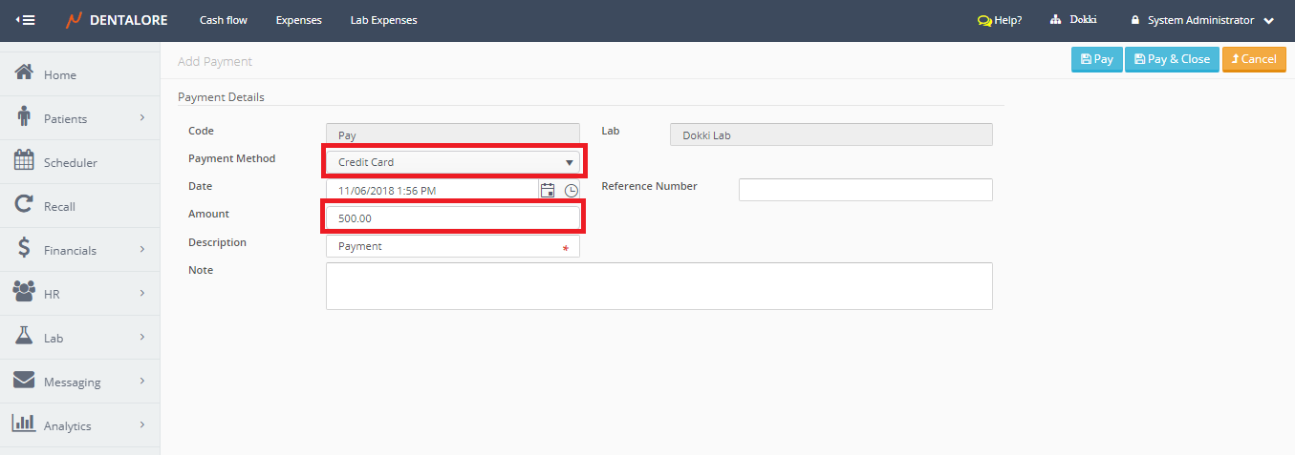
Task: Go to the Cash flow tab
Action: coord(224,20)
